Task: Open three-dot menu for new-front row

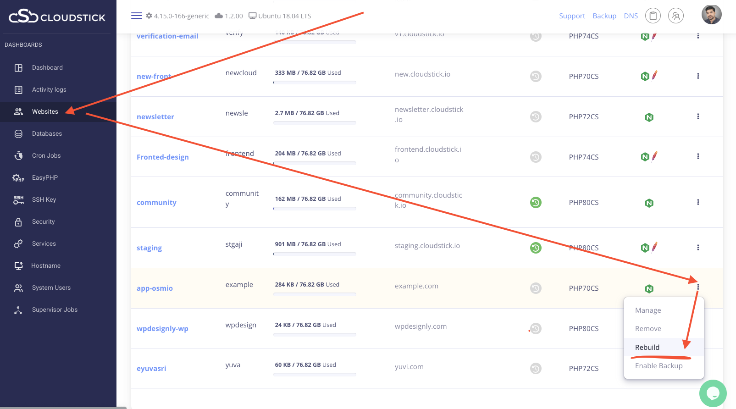Action: 698,76
